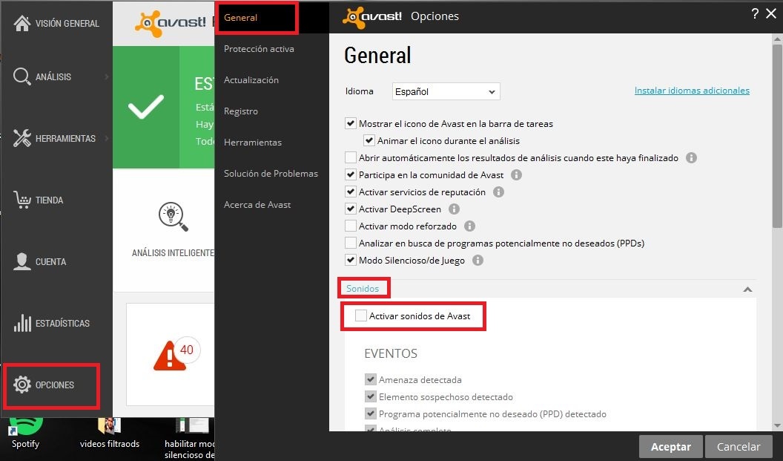Collapse the Sonidos section arrow
Screen dimensions: 783x461
click(747, 289)
